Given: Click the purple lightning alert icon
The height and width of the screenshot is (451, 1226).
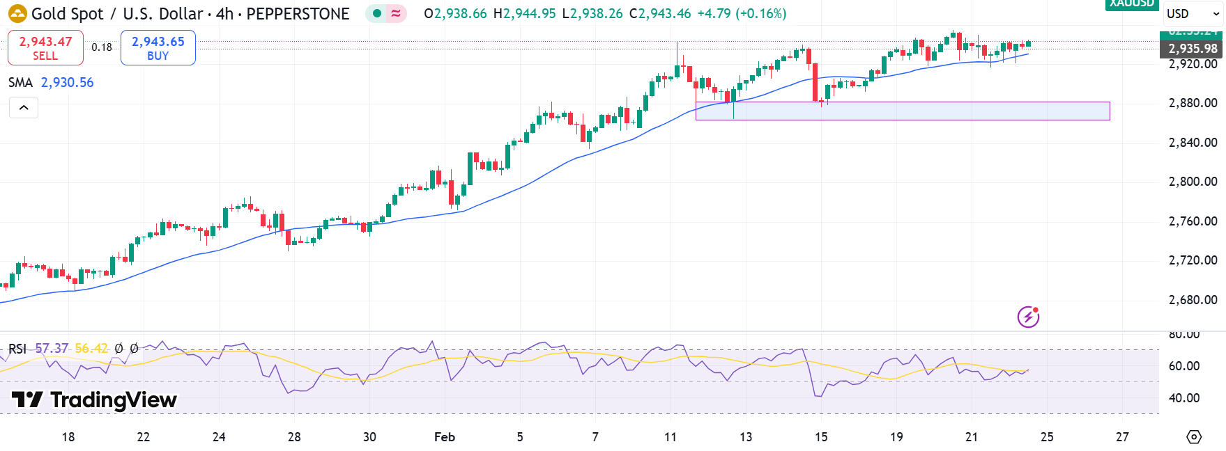Looking at the screenshot, I should (x=1028, y=317).
